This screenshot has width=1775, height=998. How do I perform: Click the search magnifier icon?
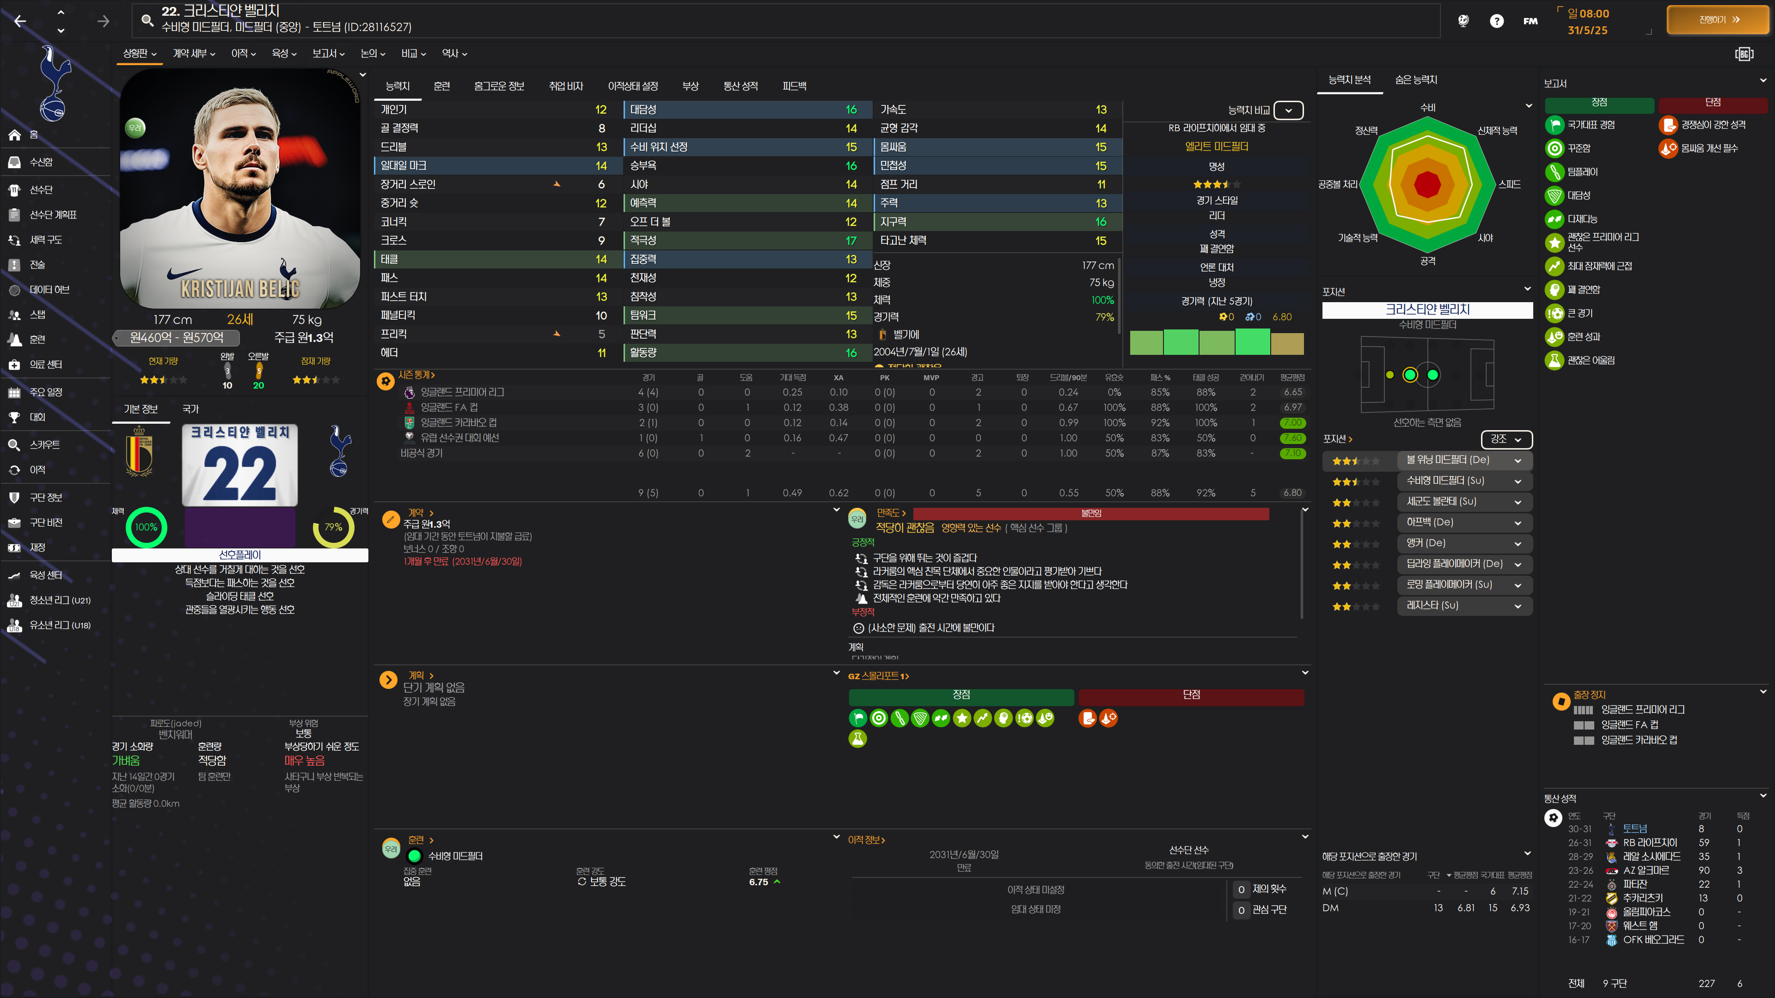[x=147, y=20]
